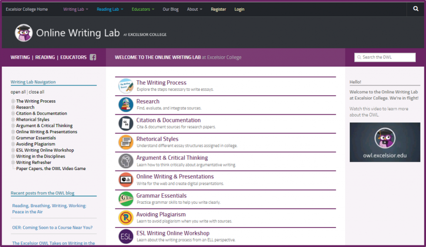Screen dimensions: 426x247
Task: Expand Writing Refresher tree node
Action: tap(13, 162)
